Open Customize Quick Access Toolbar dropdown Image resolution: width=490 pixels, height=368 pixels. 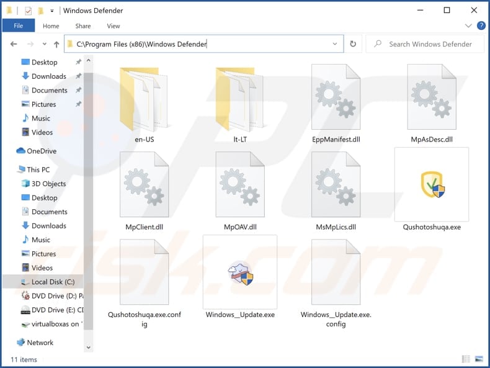(52, 11)
